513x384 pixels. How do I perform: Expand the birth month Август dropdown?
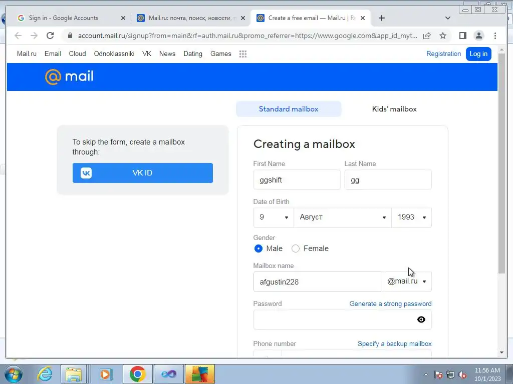[x=343, y=217]
